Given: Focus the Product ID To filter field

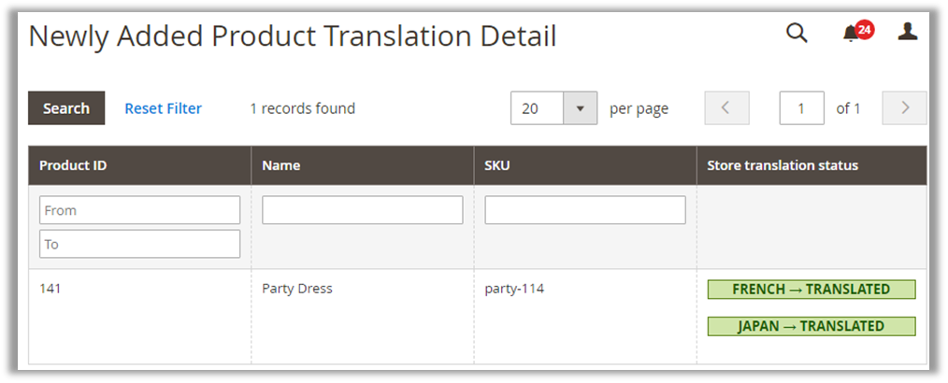Looking at the screenshot, I should pyautogui.click(x=139, y=244).
